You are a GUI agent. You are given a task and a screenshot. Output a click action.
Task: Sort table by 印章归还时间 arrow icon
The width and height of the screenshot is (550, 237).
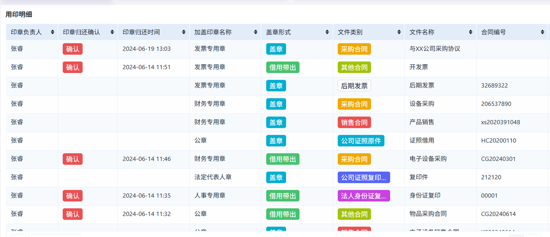tap(184, 32)
